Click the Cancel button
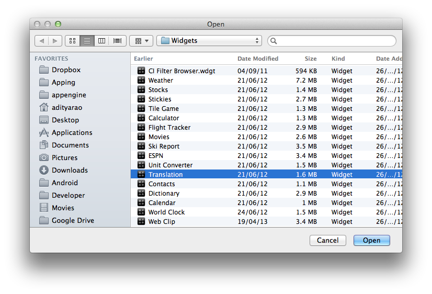Screen dimensions: 432x294 pyautogui.click(x=328, y=241)
